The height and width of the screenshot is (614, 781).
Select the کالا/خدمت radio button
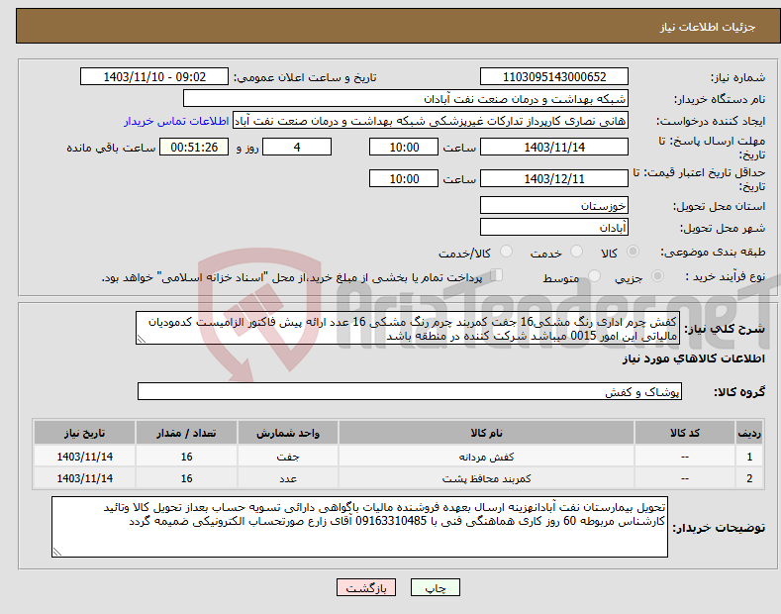[x=506, y=252]
